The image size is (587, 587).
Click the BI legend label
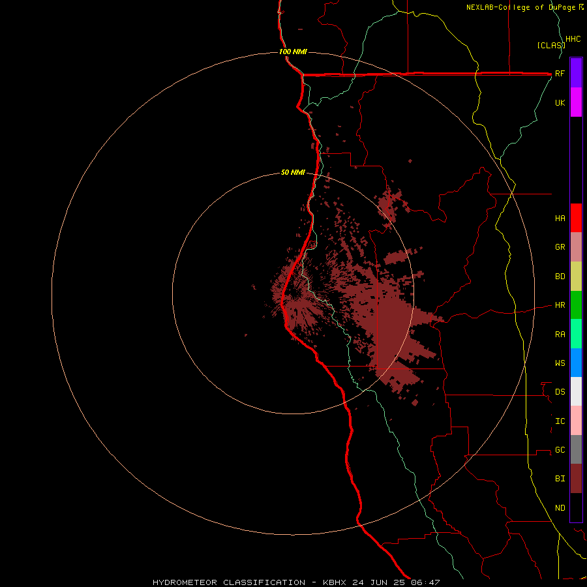[x=560, y=479]
